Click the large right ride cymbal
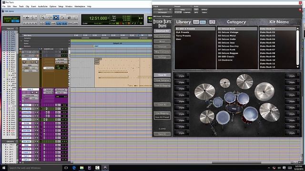The image size is (305, 171). 264,91
